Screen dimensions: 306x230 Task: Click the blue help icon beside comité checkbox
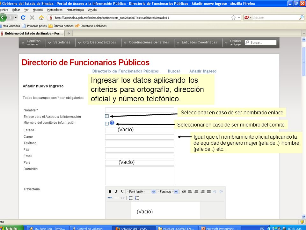pos(112,123)
